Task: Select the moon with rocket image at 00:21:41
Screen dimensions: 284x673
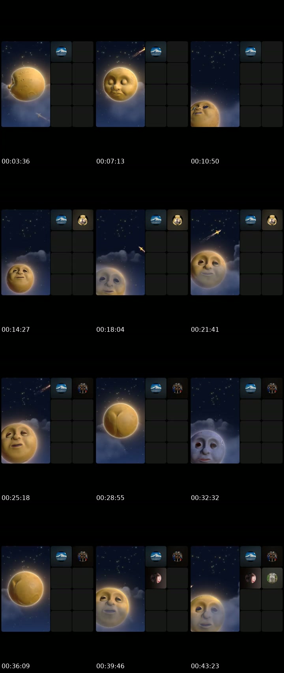Action: pyautogui.click(x=215, y=252)
